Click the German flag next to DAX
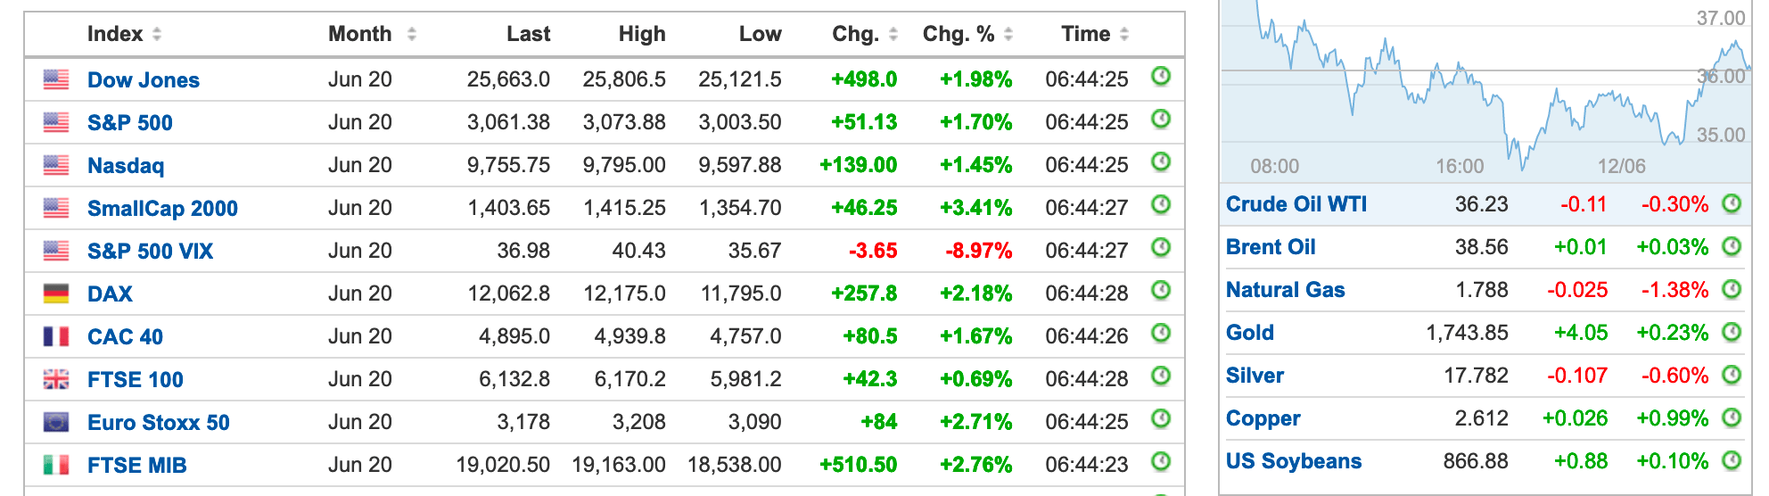This screenshot has height=496, width=1769. tap(56, 294)
